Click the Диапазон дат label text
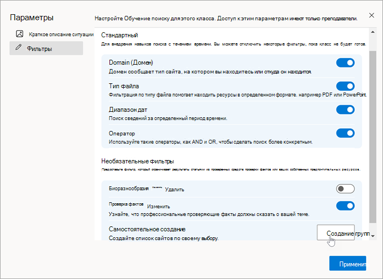The width and height of the screenshot is (383, 279). point(128,110)
